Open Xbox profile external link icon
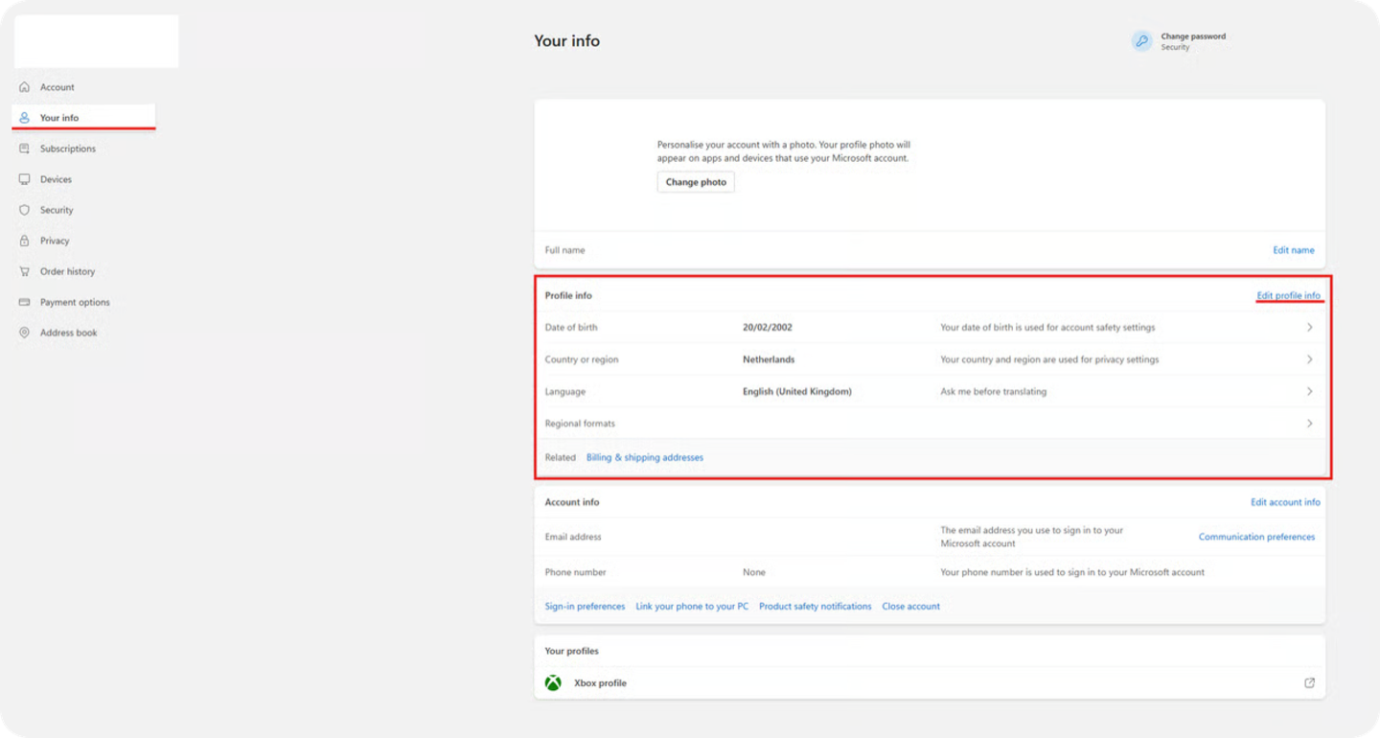The width and height of the screenshot is (1380, 738). pyautogui.click(x=1309, y=683)
